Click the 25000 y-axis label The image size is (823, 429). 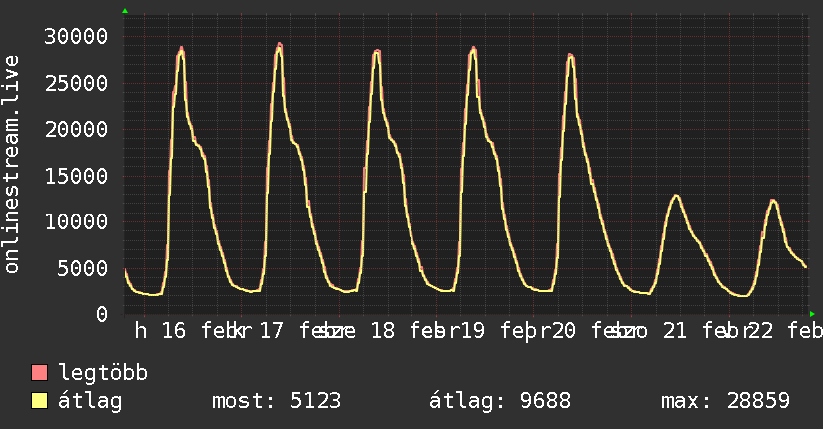click(x=78, y=83)
